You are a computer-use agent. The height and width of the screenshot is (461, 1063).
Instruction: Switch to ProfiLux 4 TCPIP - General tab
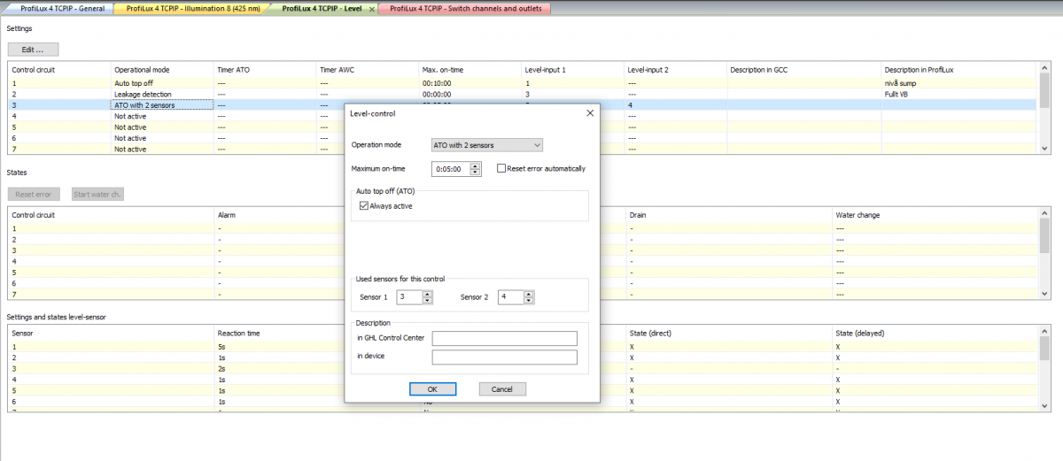click(61, 8)
